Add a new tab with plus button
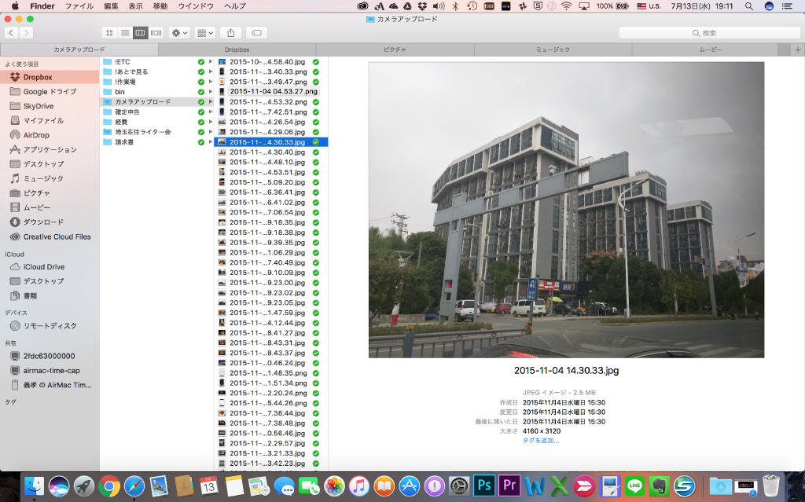 pos(797,49)
